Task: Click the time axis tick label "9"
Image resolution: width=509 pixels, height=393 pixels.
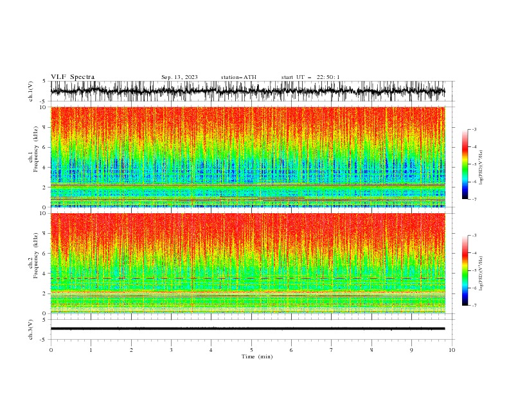Action: click(x=411, y=350)
